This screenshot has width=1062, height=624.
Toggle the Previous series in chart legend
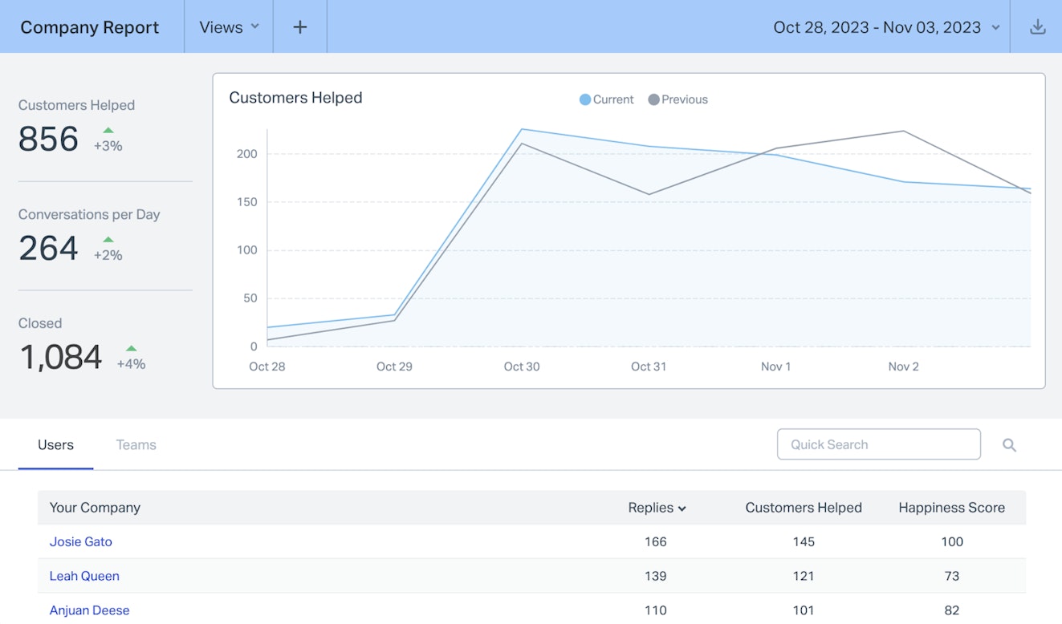(678, 99)
